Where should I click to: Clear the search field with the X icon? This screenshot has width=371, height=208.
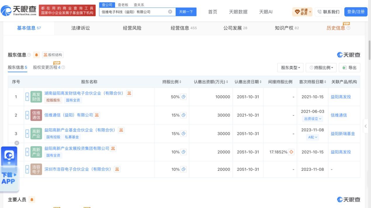click(x=170, y=12)
